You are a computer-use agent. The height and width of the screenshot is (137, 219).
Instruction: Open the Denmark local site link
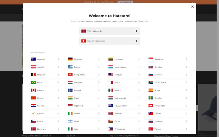(x=45, y=129)
